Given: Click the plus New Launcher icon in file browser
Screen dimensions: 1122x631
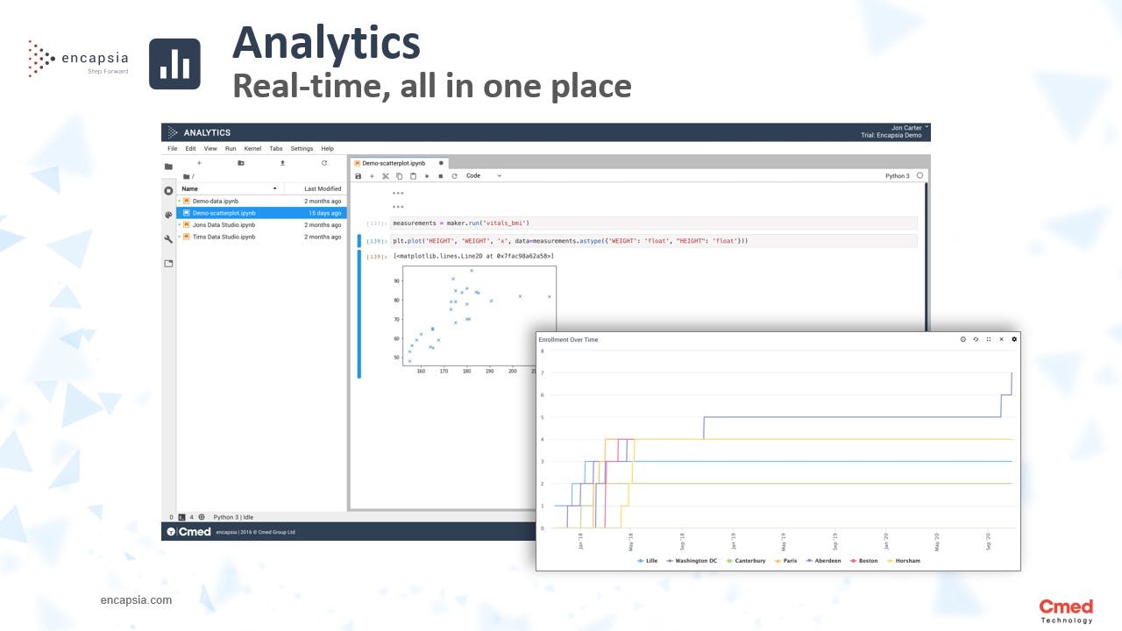Looking at the screenshot, I should pos(199,163).
